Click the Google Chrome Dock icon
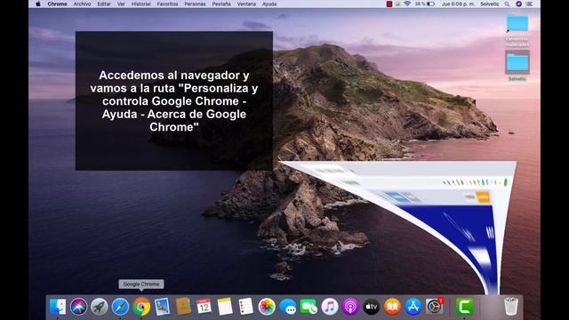This screenshot has height=320, width=569. pos(141,307)
